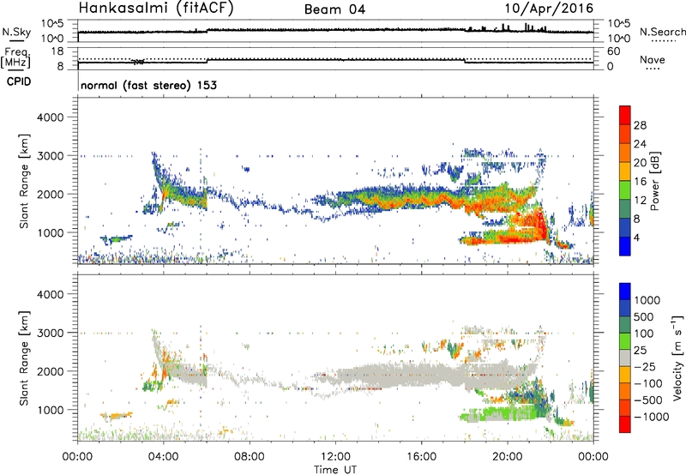Click the '3000' tick on velocity panel
This screenshot has height=475, width=686.
pos(50,333)
